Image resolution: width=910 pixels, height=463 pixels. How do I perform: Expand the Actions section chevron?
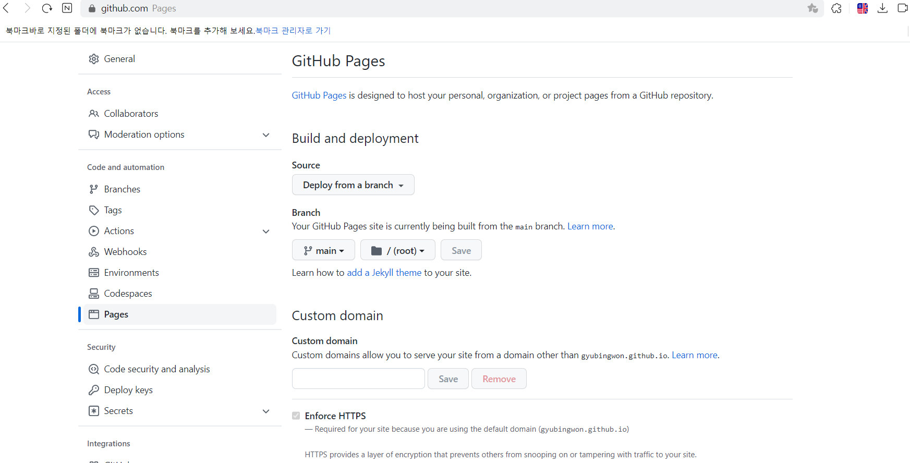266,231
